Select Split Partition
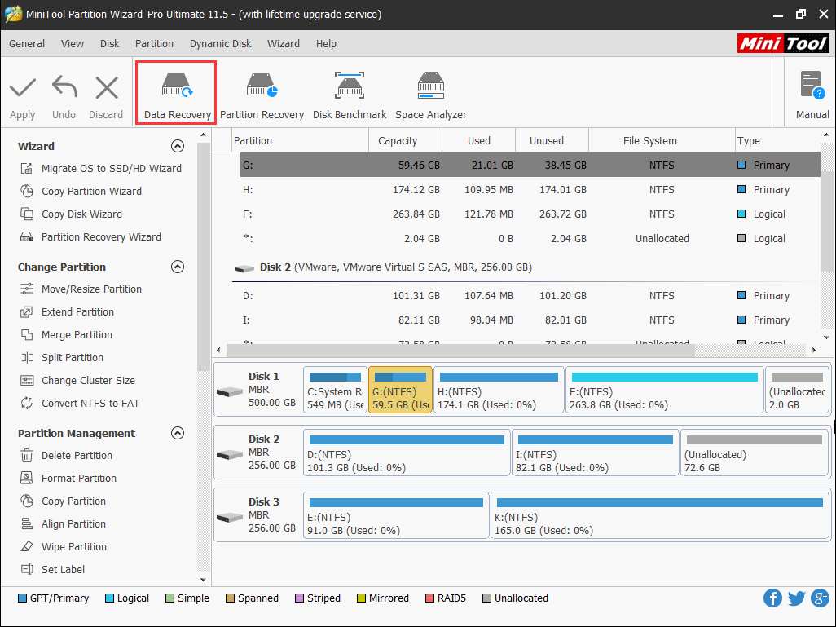The width and height of the screenshot is (836, 627). pos(62,357)
